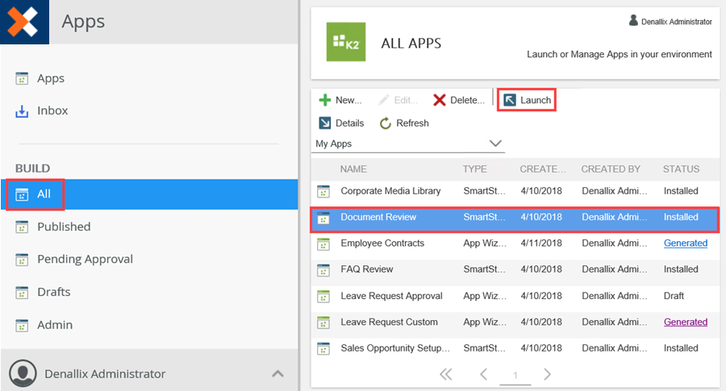The width and height of the screenshot is (726, 391).
Task: Select the Sales Opportunity Setup app name
Action: tap(395, 348)
